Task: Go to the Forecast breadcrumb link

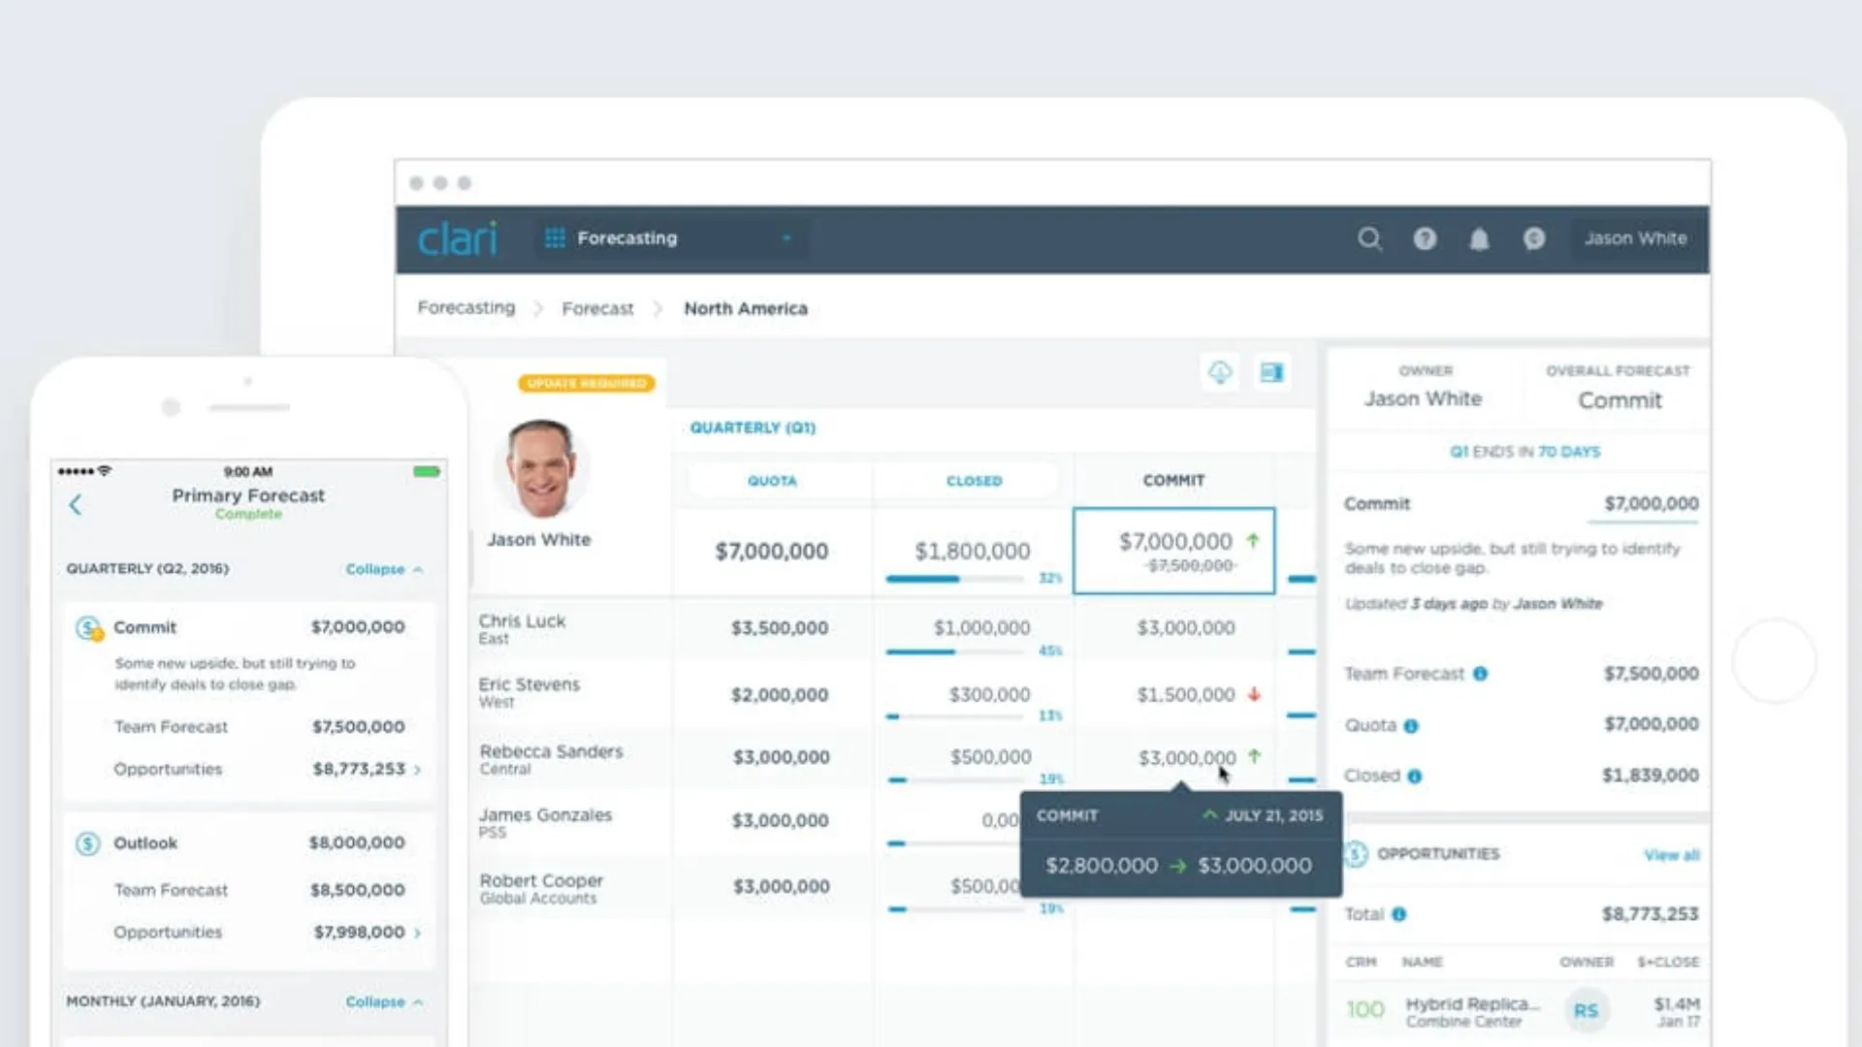Action: (597, 308)
